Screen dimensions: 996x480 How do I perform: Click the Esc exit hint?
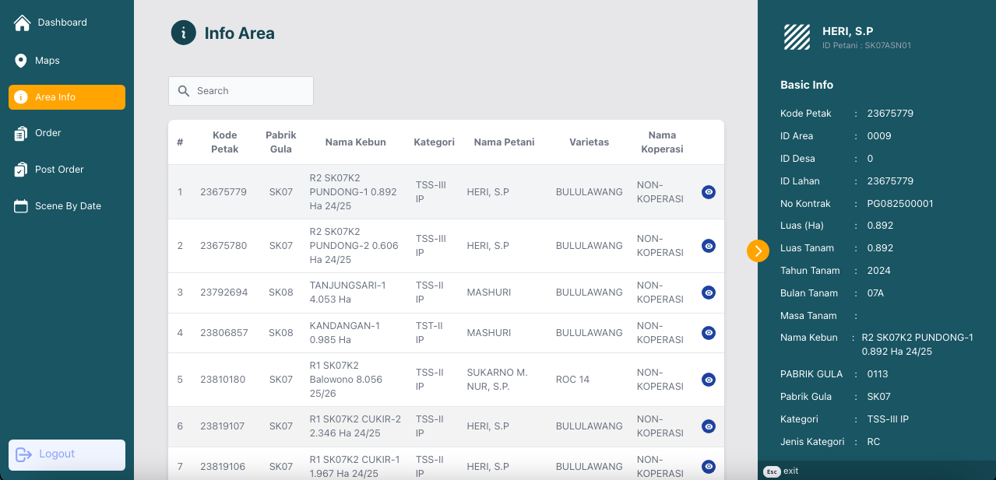tap(782, 471)
